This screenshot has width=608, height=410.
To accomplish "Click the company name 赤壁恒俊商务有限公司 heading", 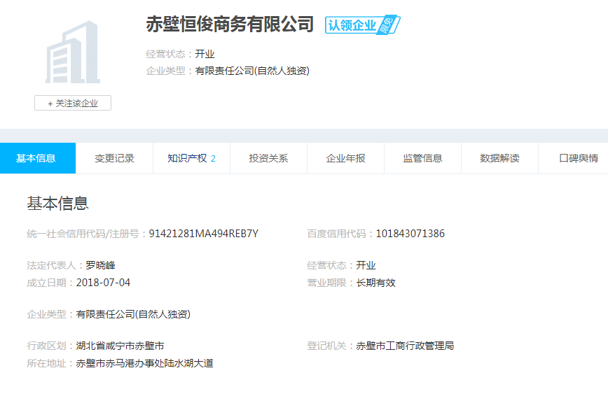I will pyautogui.click(x=230, y=24).
